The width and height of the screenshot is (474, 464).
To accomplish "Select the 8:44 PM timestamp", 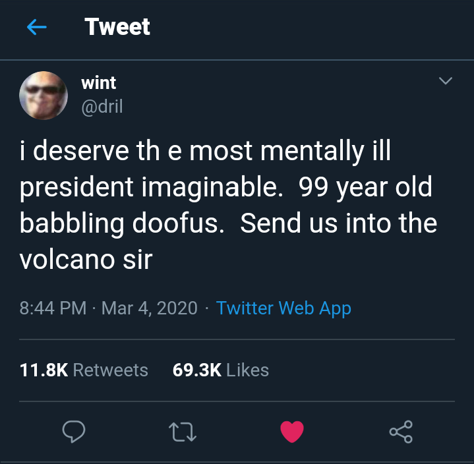I will [53, 308].
